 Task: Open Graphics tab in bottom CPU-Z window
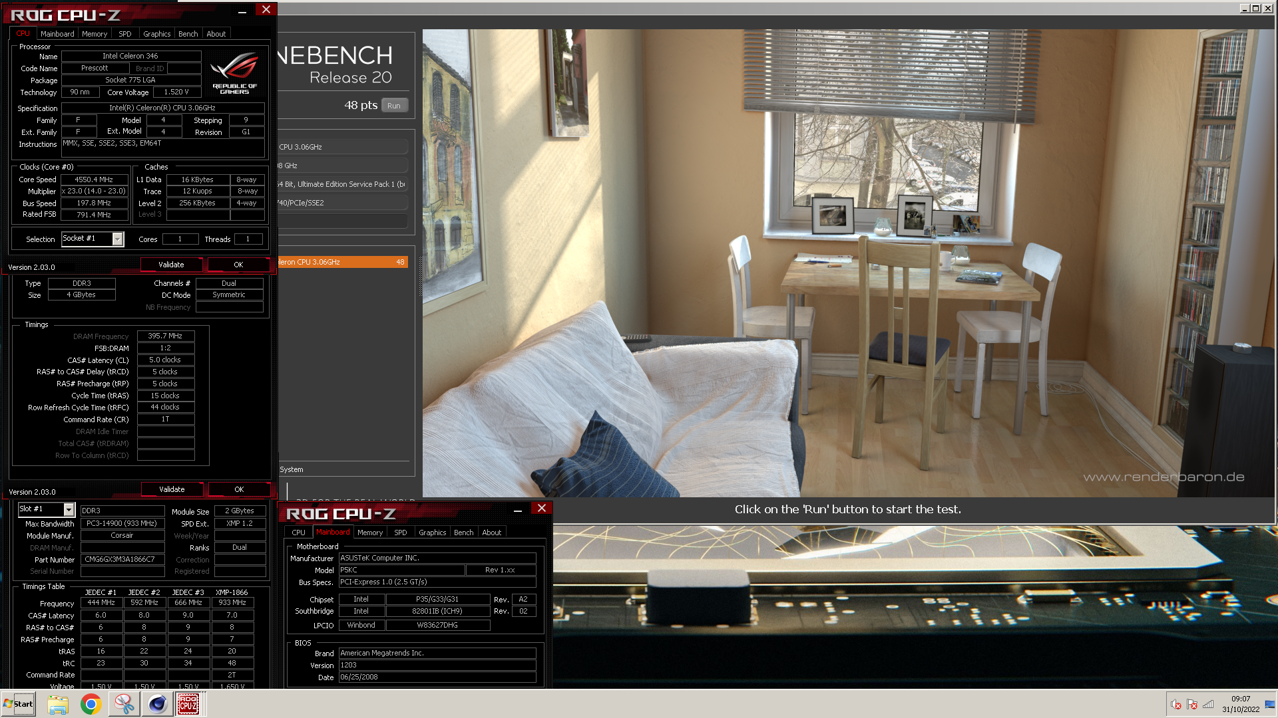(433, 533)
